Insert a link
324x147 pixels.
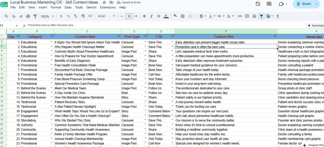[x=240, y=16]
